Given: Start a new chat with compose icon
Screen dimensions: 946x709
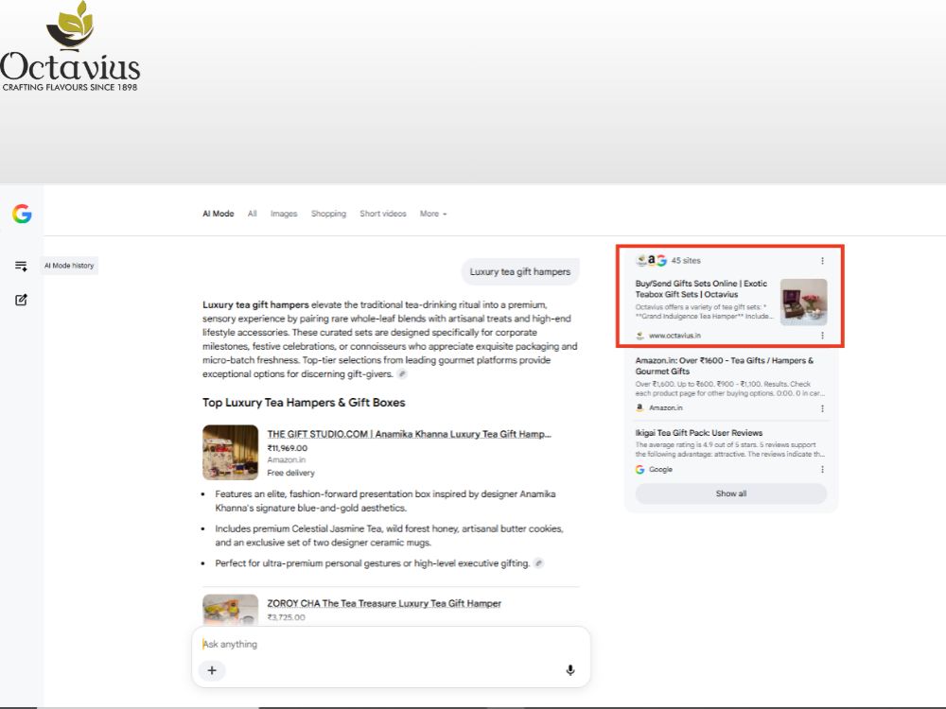Looking at the screenshot, I should [21, 300].
